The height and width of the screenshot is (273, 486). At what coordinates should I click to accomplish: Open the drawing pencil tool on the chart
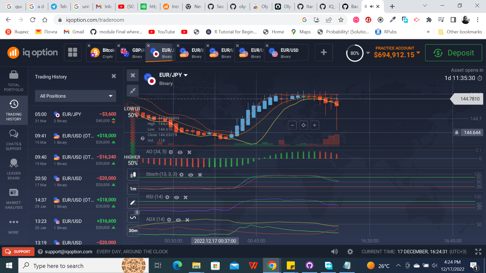(133, 202)
